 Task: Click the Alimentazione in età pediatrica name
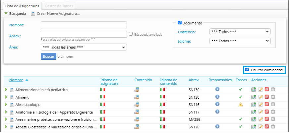tap(41, 90)
